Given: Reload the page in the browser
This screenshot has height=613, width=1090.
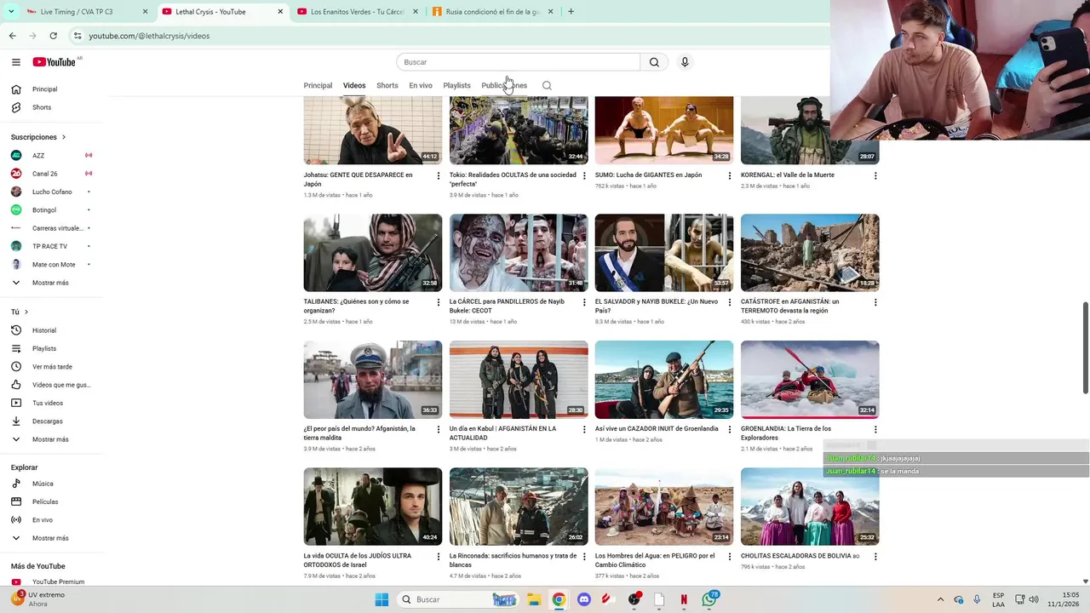Looking at the screenshot, I should coord(53,36).
